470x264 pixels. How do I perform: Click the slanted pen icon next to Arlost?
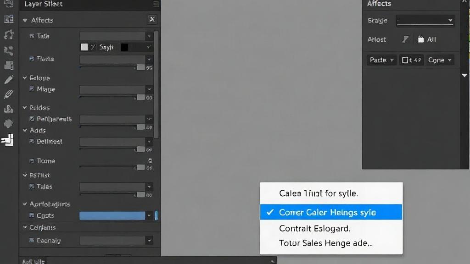click(405, 39)
